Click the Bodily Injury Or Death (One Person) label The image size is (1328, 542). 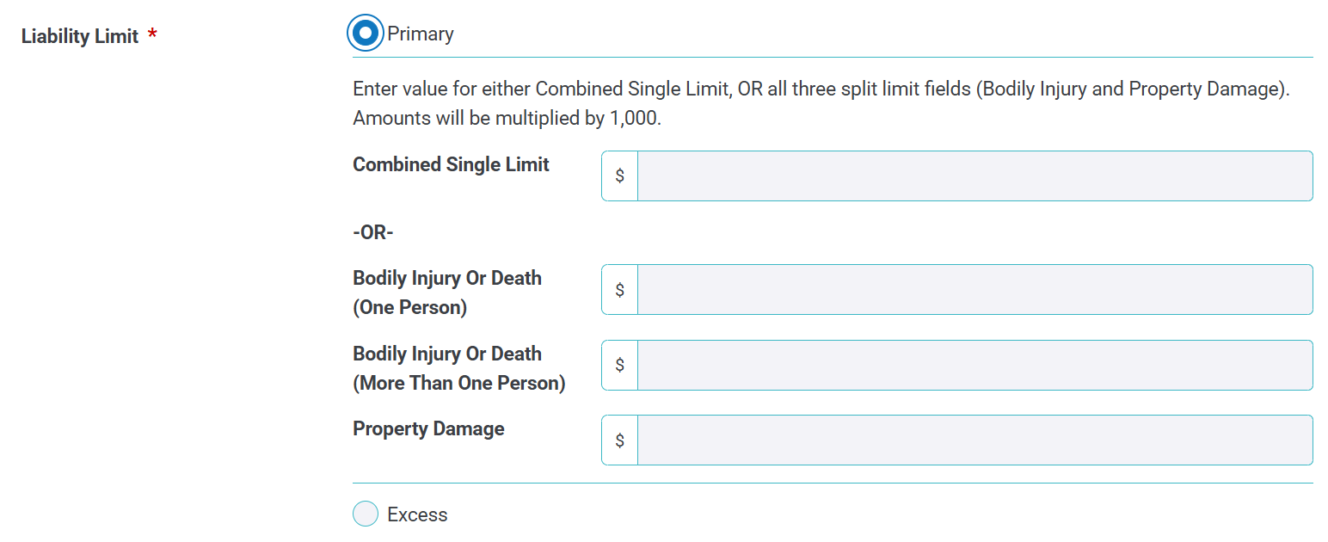pos(446,292)
